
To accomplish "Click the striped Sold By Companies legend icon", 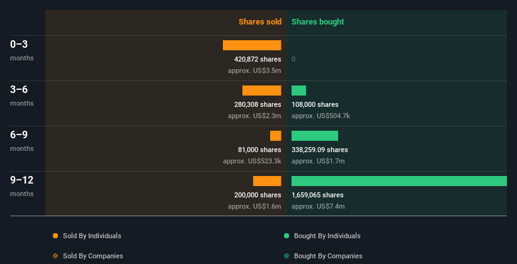I will [x=55, y=256].
